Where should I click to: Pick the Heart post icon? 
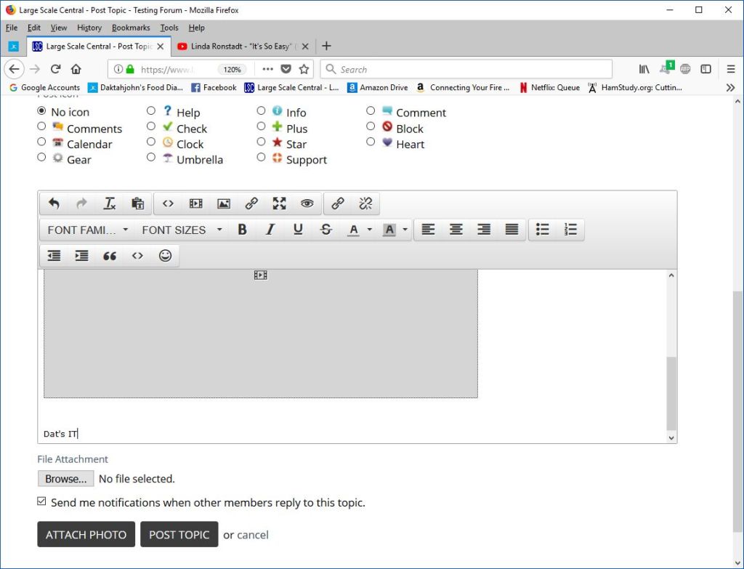371,142
